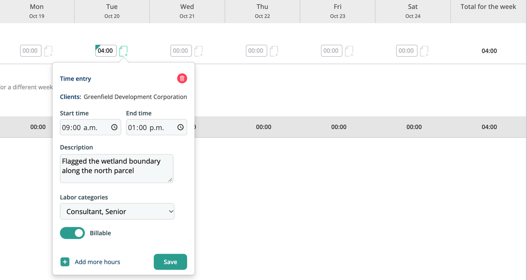The height and width of the screenshot is (280, 527).
Task: Edit Friday's 00:00 hours field
Action: [x=331, y=51]
